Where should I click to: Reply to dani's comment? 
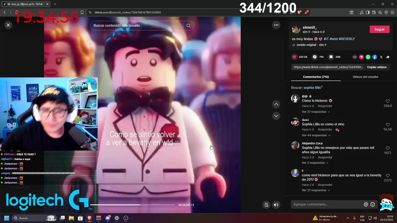coord(325,129)
